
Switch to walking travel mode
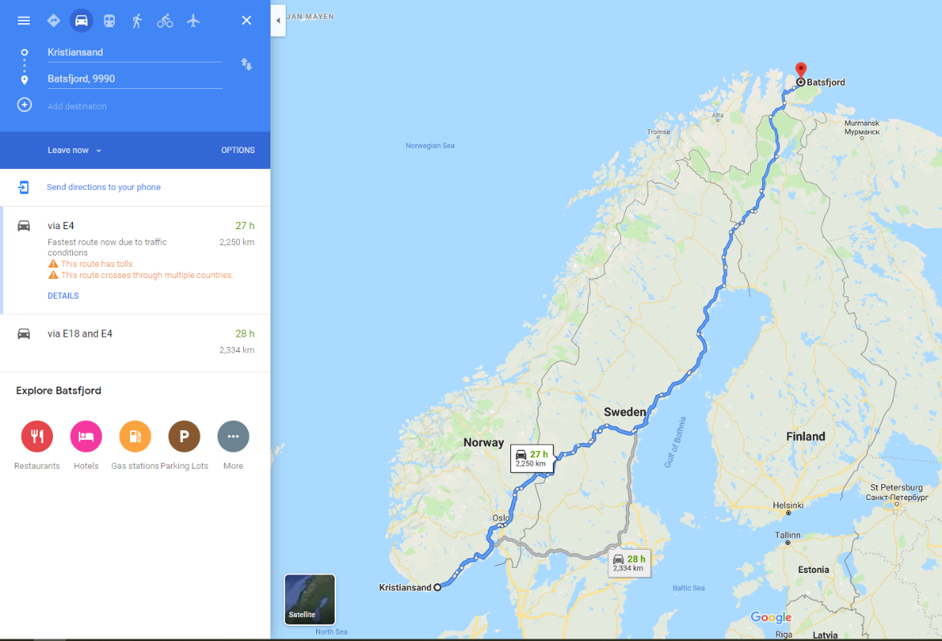(x=137, y=20)
